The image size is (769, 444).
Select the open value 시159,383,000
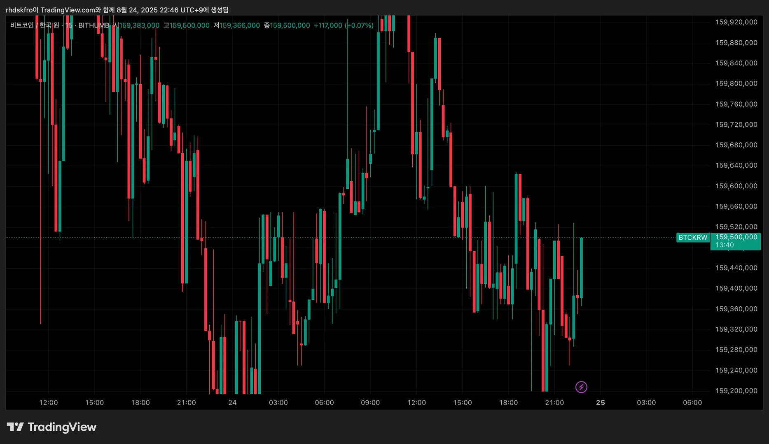[136, 25]
